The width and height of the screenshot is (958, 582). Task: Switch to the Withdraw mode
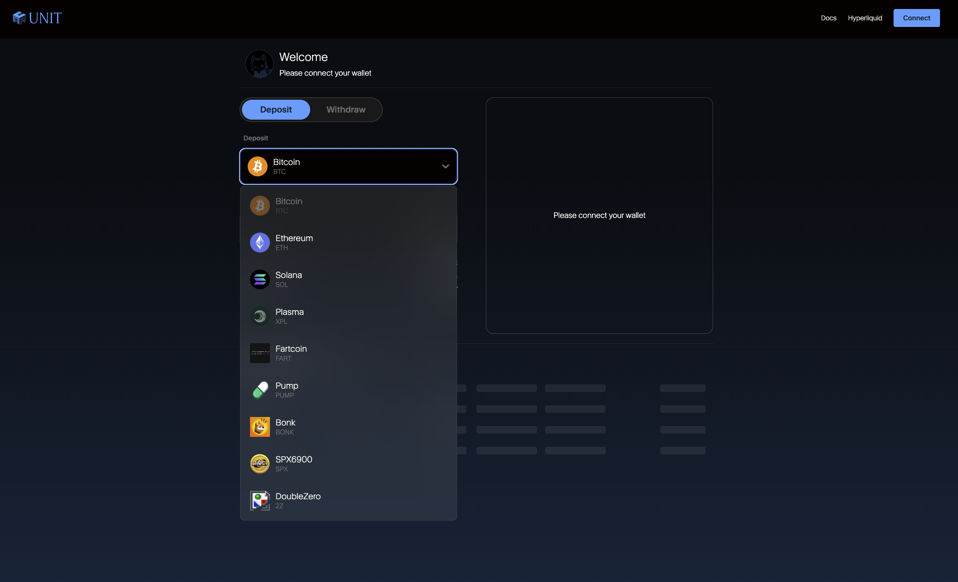[346, 110]
